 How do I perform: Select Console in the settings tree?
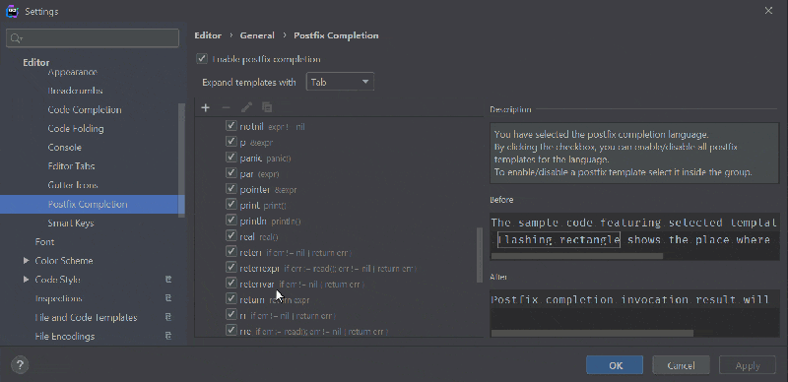pyautogui.click(x=64, y=148)
